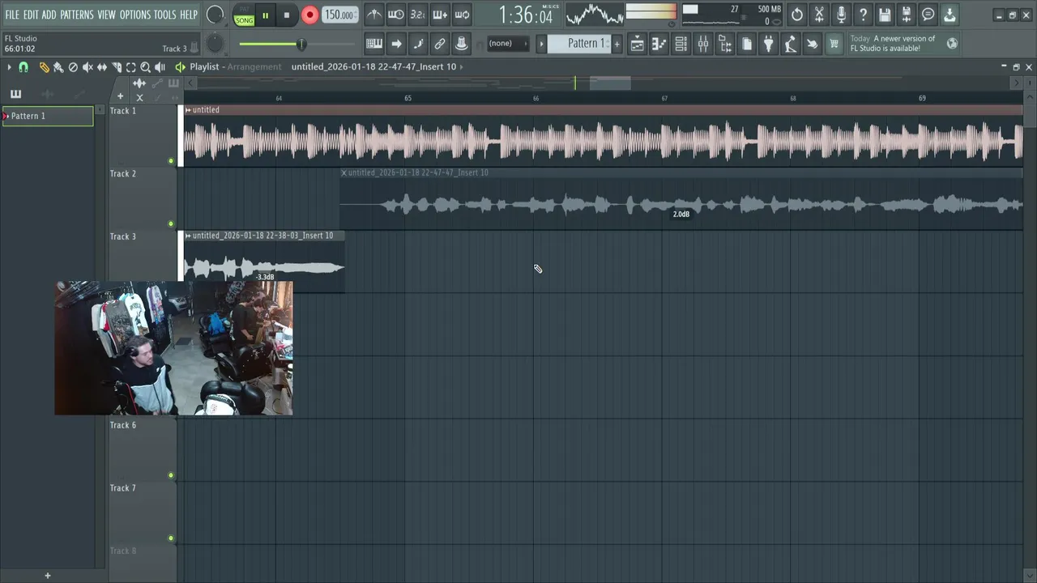Screen dimensions: 1037x583
Task: Select the Draw pencil tool
Action: coord(44,67)
